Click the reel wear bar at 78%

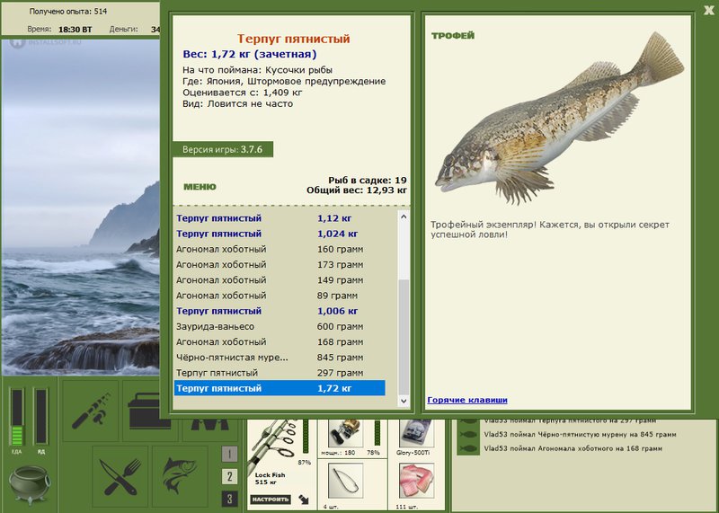pyautogui.click(x=377, y=432)
